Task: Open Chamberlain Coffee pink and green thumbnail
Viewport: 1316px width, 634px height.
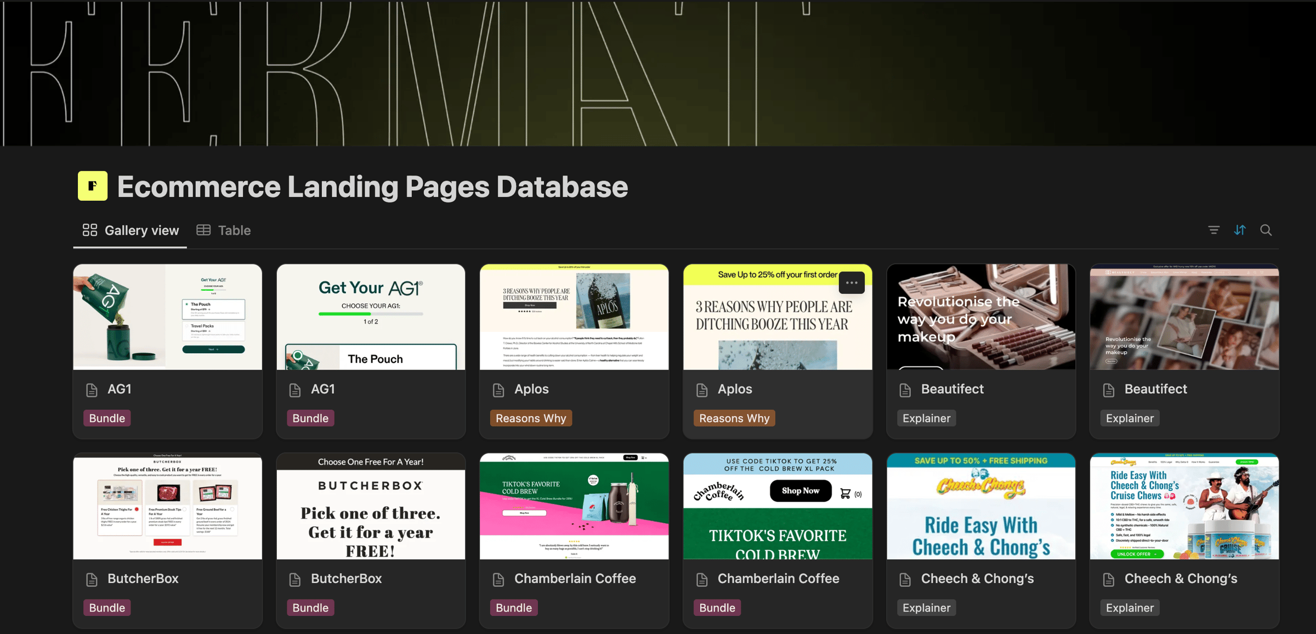Action: click(574, 506)
